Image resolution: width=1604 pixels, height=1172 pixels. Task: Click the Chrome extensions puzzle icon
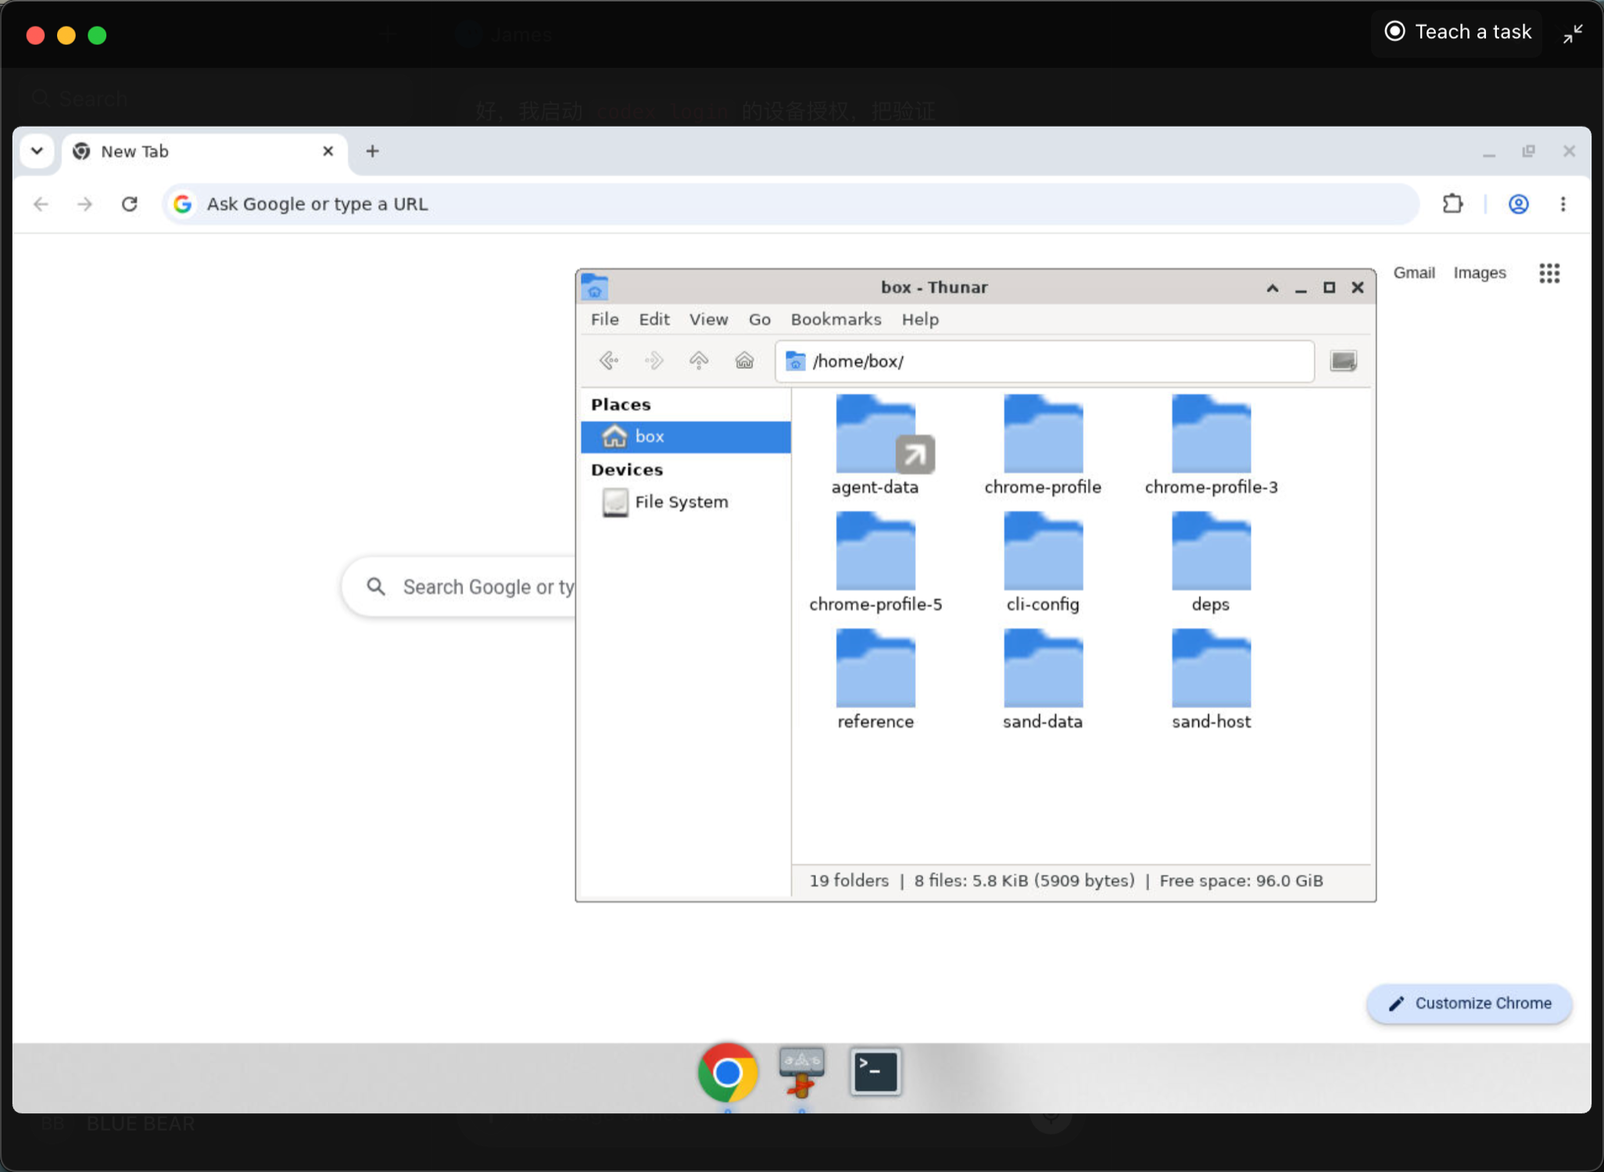(1452, 204)
